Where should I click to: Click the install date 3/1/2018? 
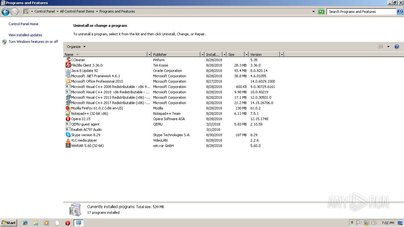click(x=213, y=130)
